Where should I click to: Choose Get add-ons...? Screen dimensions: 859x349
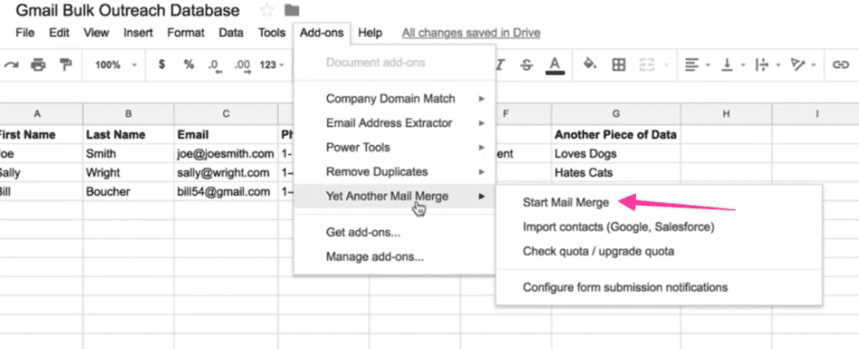394,232
